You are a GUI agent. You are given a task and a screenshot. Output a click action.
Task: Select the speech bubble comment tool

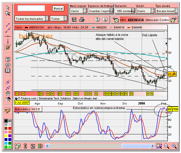click(x=8, y=65)
